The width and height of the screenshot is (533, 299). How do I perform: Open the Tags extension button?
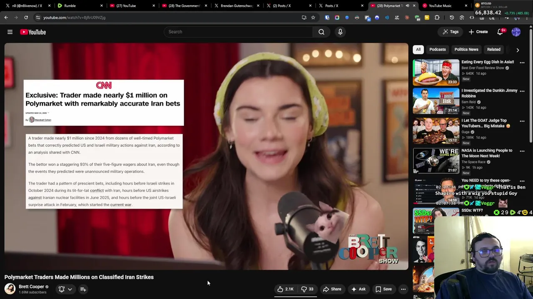tap(451, 32)
